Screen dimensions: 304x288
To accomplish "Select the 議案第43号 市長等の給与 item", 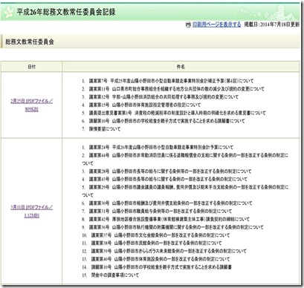I will click(x=168, y=179).
